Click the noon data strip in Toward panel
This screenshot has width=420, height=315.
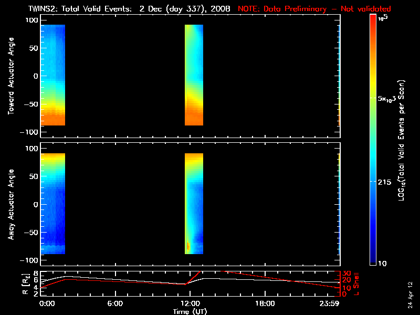click(x=194, y=76)
